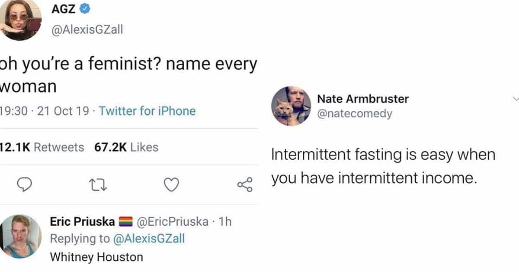Retweet the AGZ tweet

point(98,185)
